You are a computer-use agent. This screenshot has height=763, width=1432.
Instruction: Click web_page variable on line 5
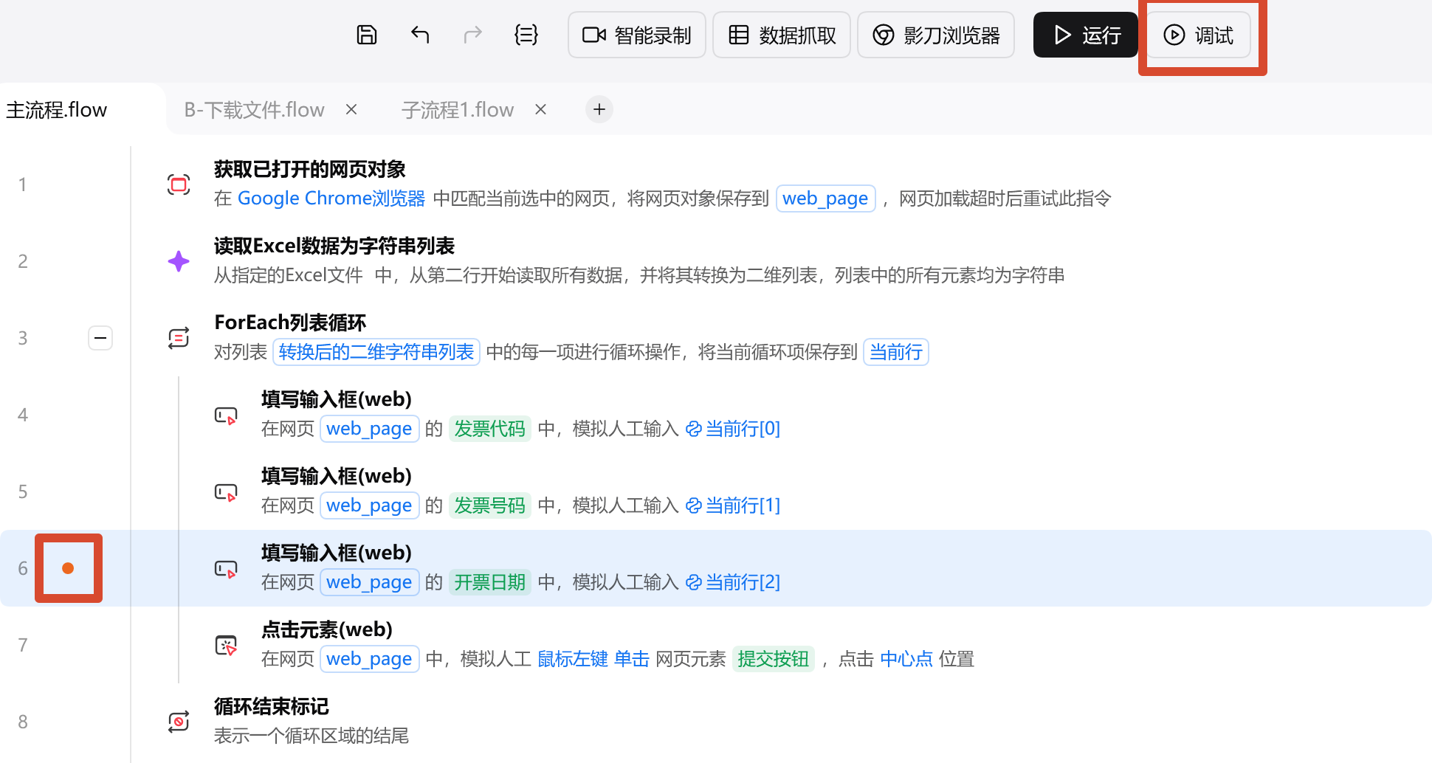pos(369,505)
